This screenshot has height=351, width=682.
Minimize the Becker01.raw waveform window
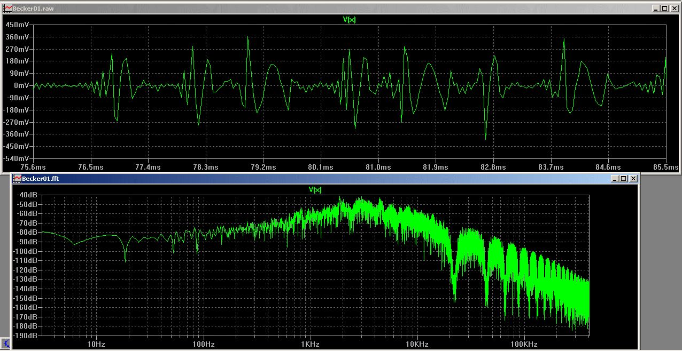(656, 9)
